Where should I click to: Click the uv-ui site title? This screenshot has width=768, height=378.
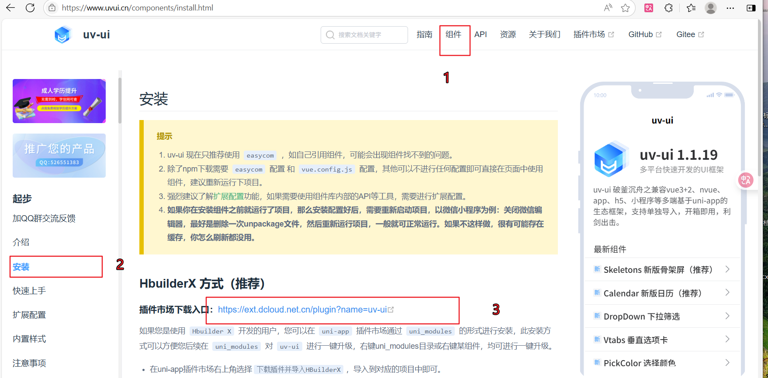point(97,34)
